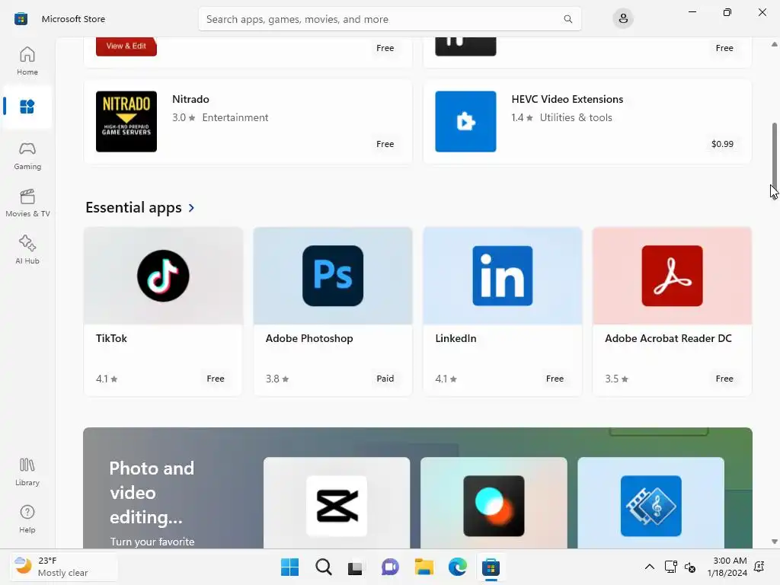This screenshot has width=780, height=585.
Task: Click the $0.99 price on HEVC
Action: [722, 144]
